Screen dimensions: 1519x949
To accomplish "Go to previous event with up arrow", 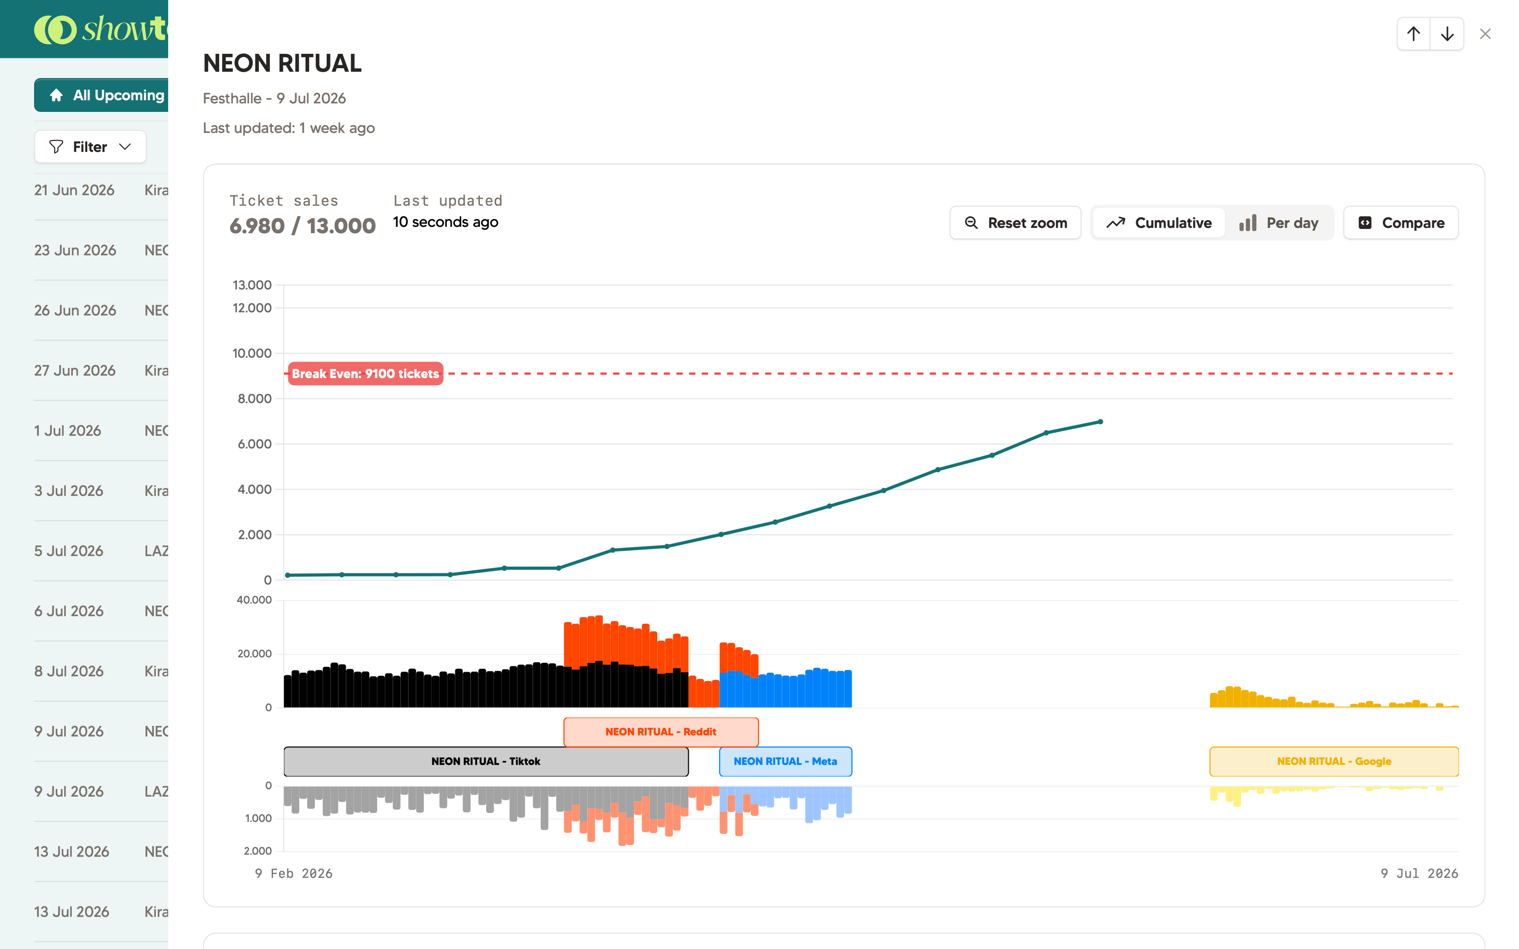I will (x=1413, y=34).
